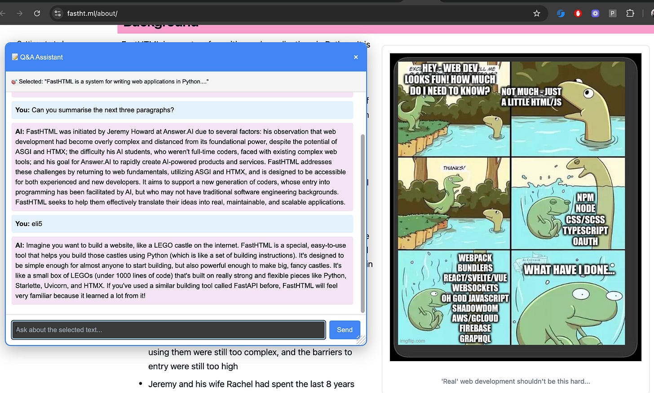Click the Q&A Assistant header title
This screenshot has width=654, height=393.
pos(41,57)
